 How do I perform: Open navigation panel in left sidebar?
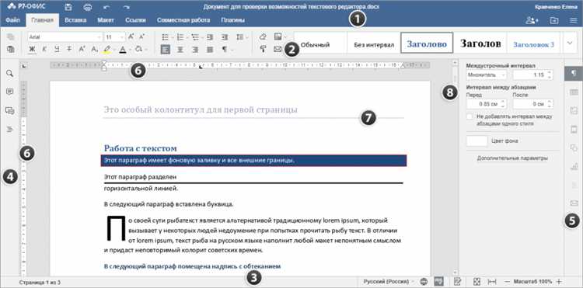(9, 129)
